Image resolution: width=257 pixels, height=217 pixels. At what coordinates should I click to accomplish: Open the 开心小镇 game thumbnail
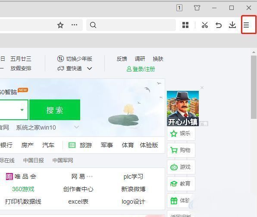(x=183, y=108)
